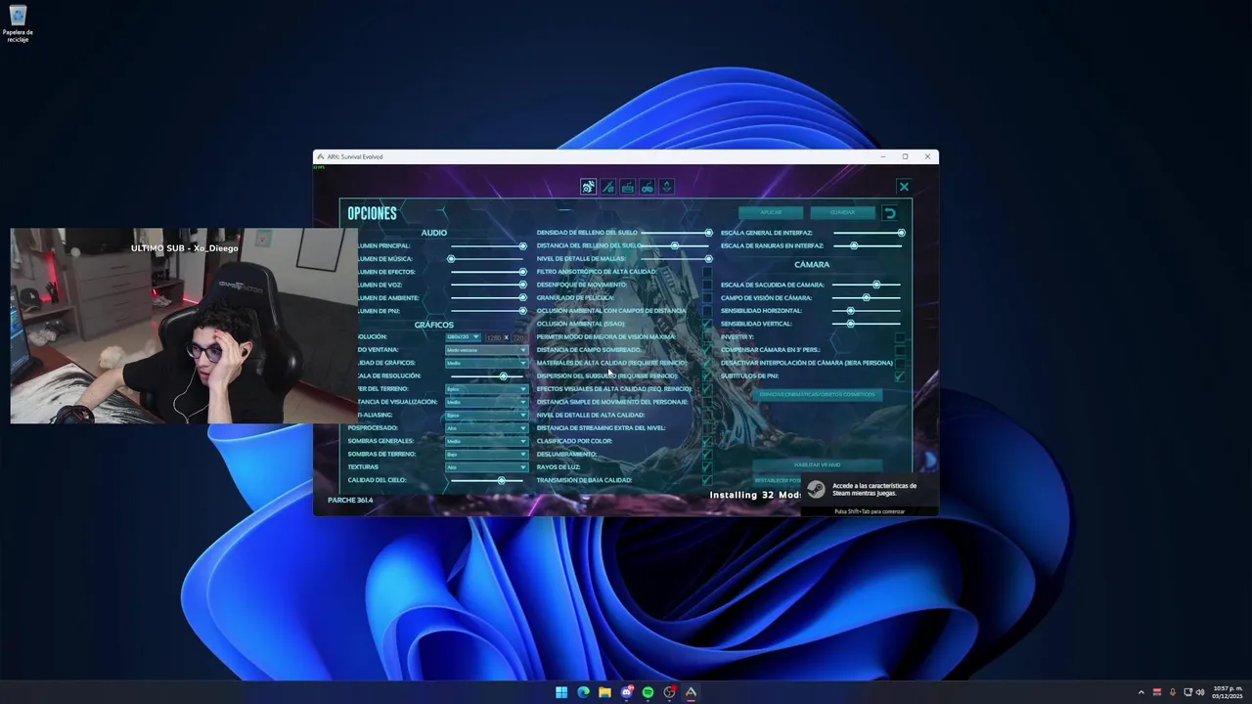Open the taskbar clock showing 10:57 p. m.
This screenshot has height=704, width=1252.
point(1228,692)
